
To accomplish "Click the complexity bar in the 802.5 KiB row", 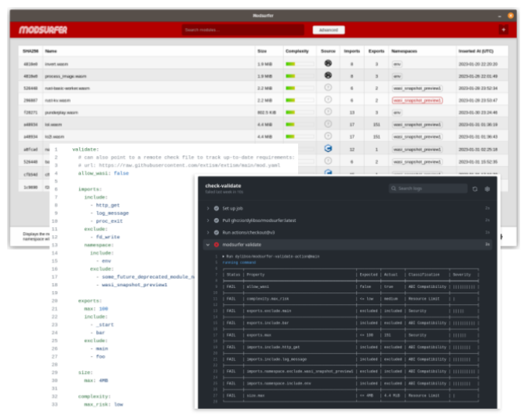I will click(300, 113).
